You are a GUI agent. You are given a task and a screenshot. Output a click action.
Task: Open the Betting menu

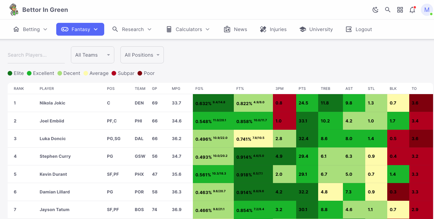click(x=30, y=29)
